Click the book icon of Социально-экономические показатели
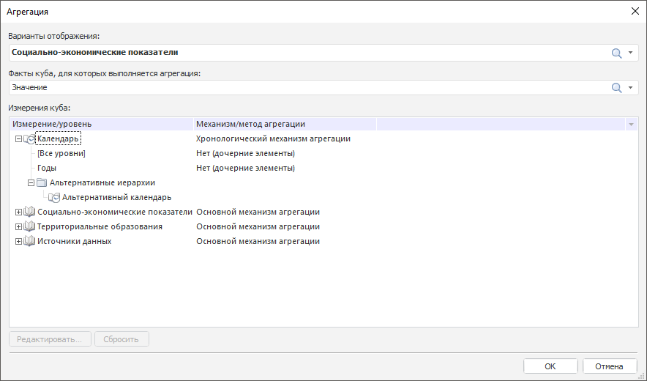The height and width of the screenshot is (381, 647). [29, 212]
